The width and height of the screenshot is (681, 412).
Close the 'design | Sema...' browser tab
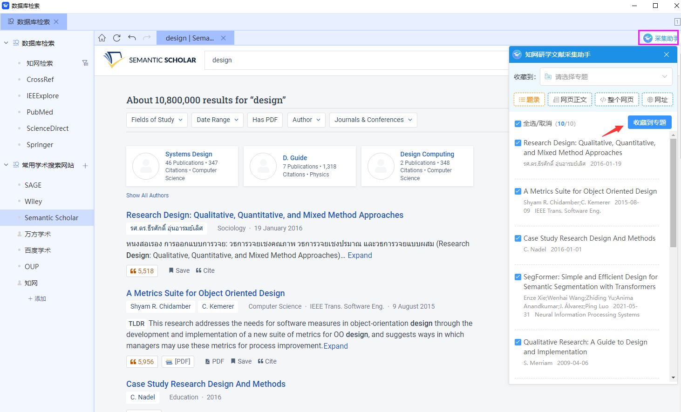click(x=224, y=38)
